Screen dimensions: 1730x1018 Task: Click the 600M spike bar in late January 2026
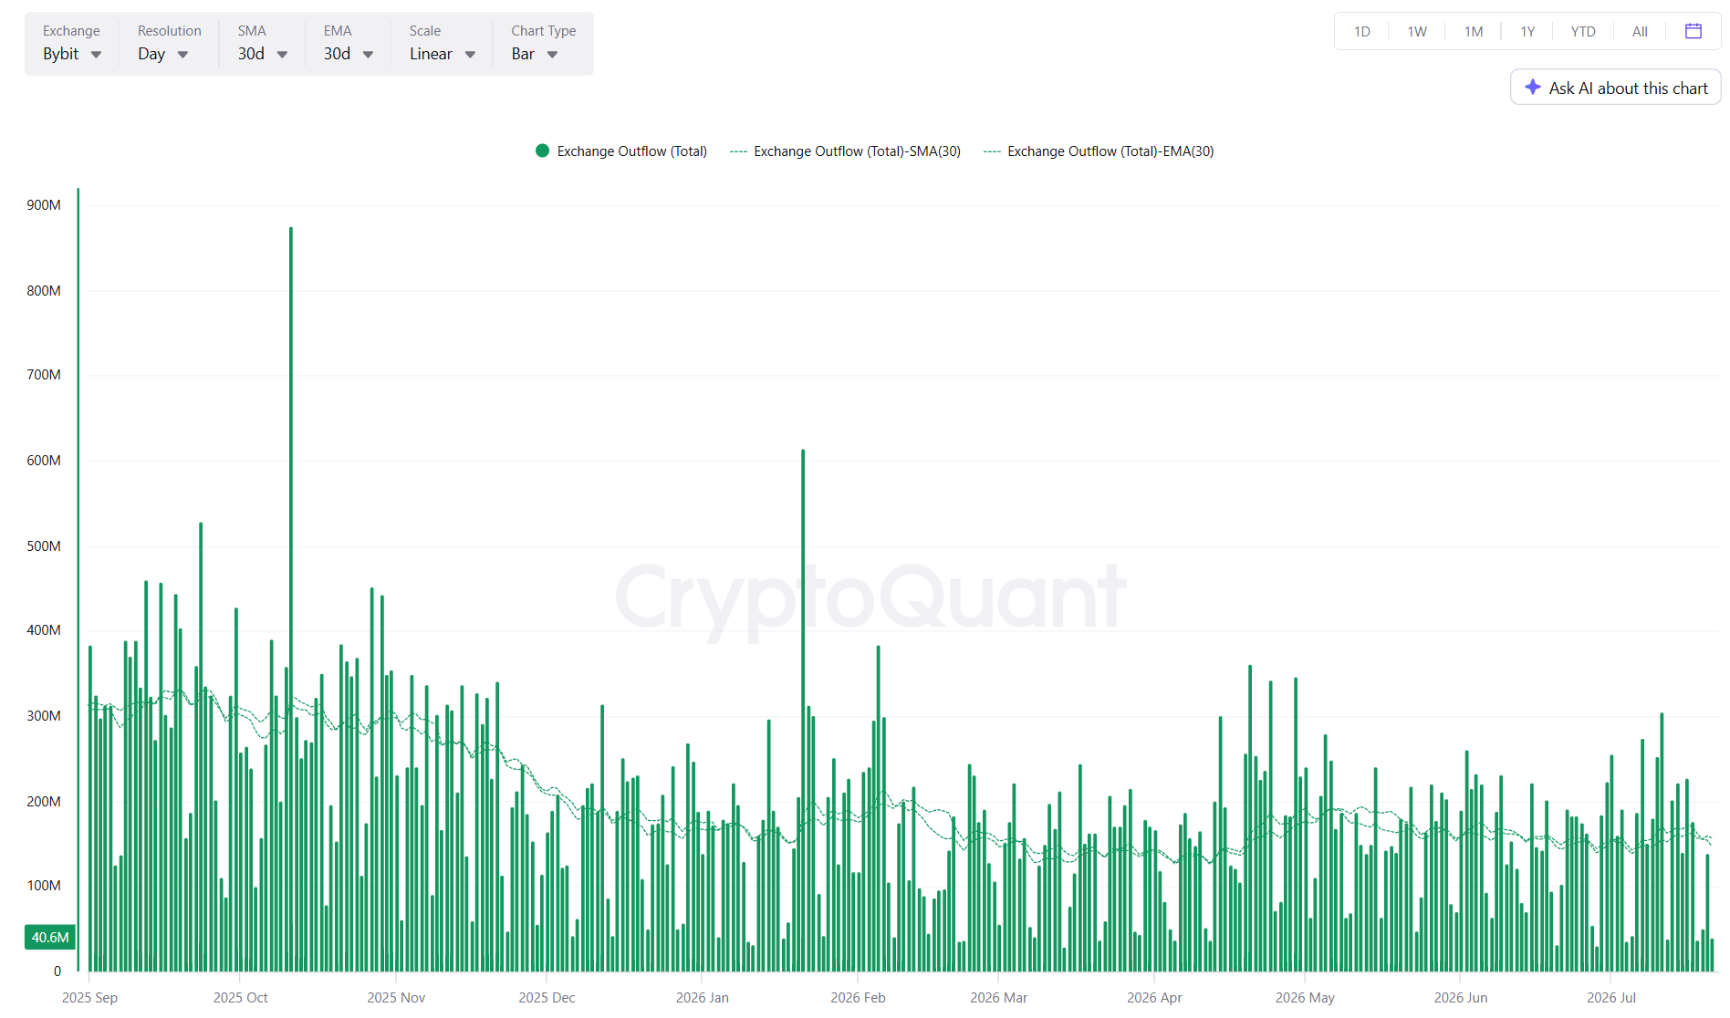803,710
